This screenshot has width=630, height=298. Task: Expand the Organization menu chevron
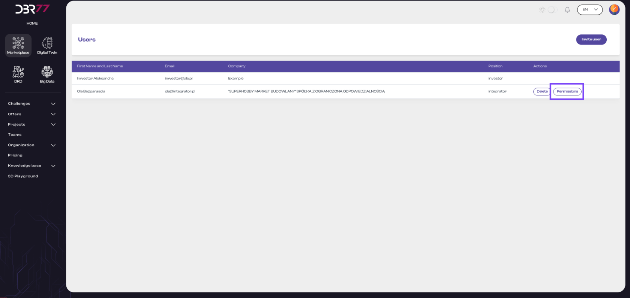coord(53,145)
